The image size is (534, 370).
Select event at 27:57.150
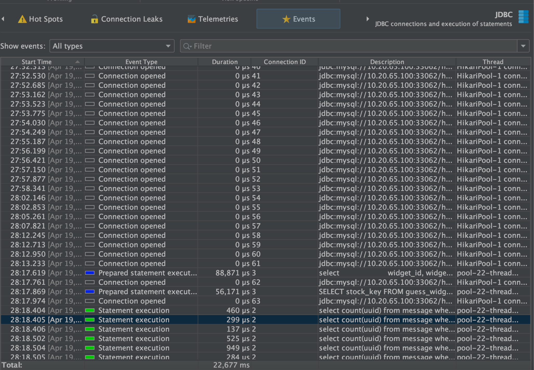[265, 170]
